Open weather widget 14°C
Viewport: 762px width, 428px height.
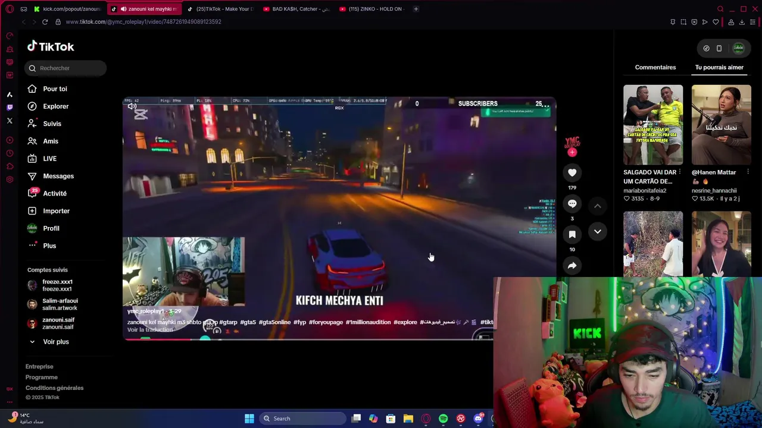(25, 418)
